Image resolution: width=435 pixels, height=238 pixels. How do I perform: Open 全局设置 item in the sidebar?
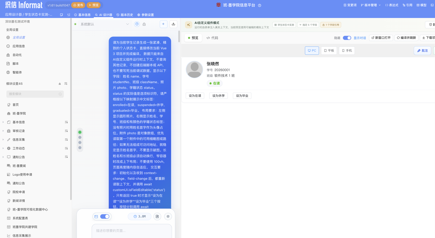(x=19, y=37)
